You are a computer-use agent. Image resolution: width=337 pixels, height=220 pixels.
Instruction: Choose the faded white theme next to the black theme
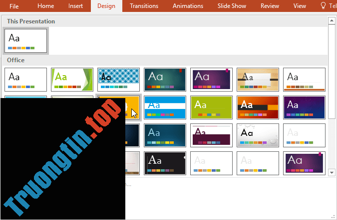(x=211, y=163)
